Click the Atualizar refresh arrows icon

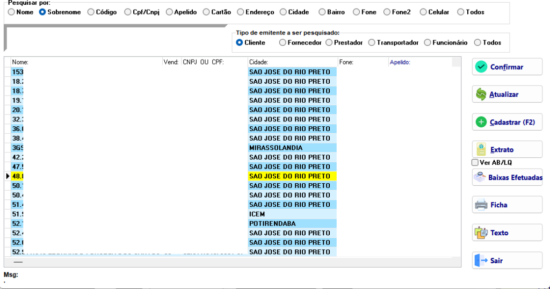pyautogui.click(x=481, y=95)
